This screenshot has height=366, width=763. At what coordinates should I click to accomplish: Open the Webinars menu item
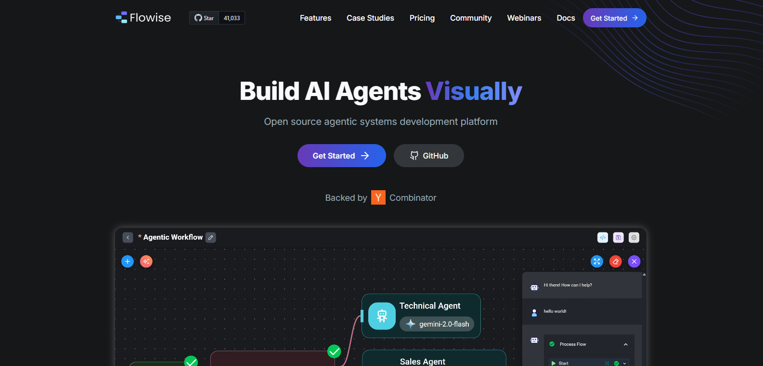coord(524,18)
